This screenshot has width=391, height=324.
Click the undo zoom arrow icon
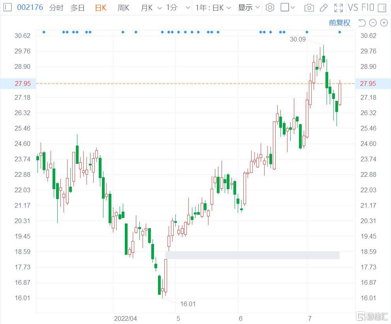point(362,23)
